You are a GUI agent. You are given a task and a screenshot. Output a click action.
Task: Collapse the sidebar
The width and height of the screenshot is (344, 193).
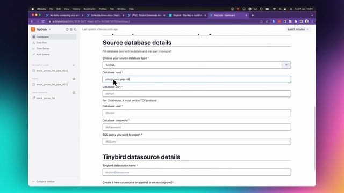tap(44, 182)
